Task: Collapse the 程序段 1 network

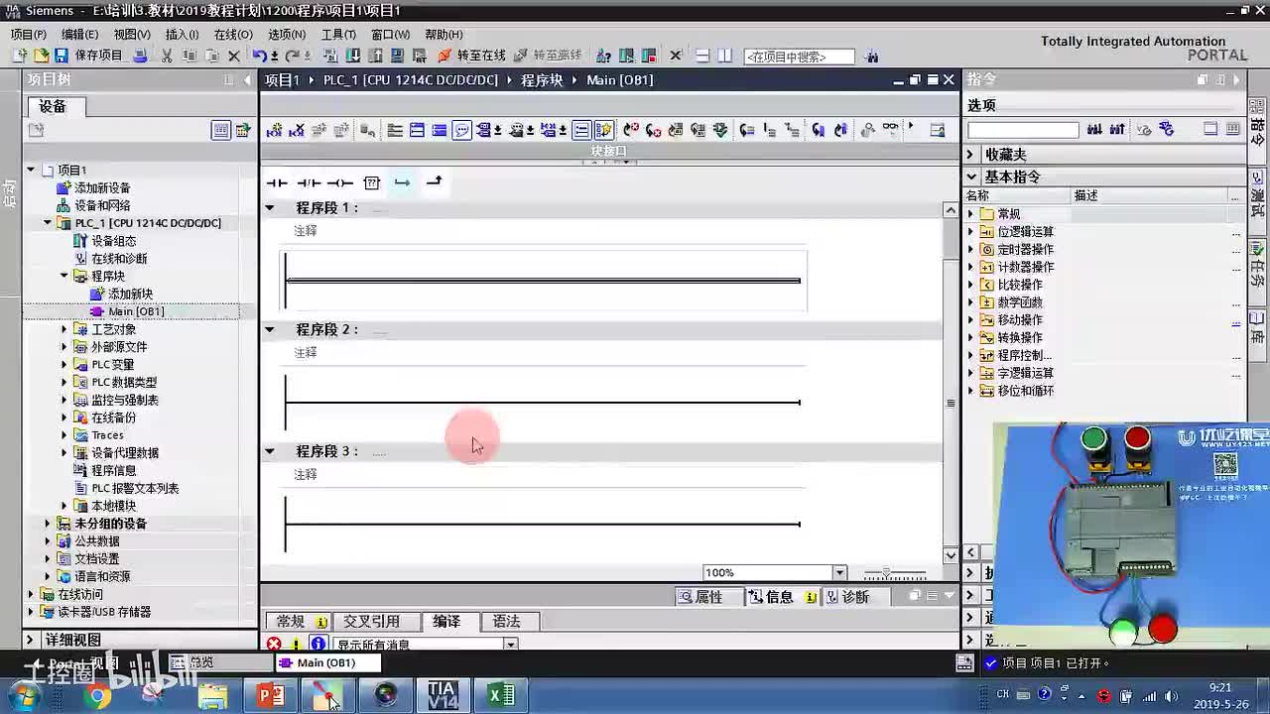Action: pyautogui.click(x=270, y=208)
